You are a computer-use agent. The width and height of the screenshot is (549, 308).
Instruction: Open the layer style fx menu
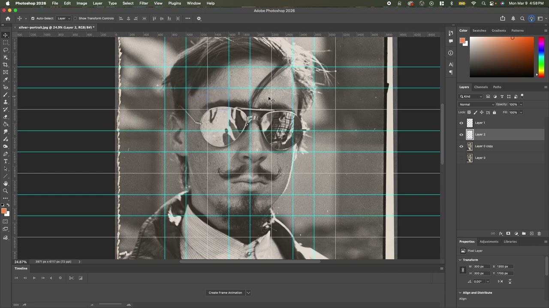pyautogui.click(x=501, y=234)
